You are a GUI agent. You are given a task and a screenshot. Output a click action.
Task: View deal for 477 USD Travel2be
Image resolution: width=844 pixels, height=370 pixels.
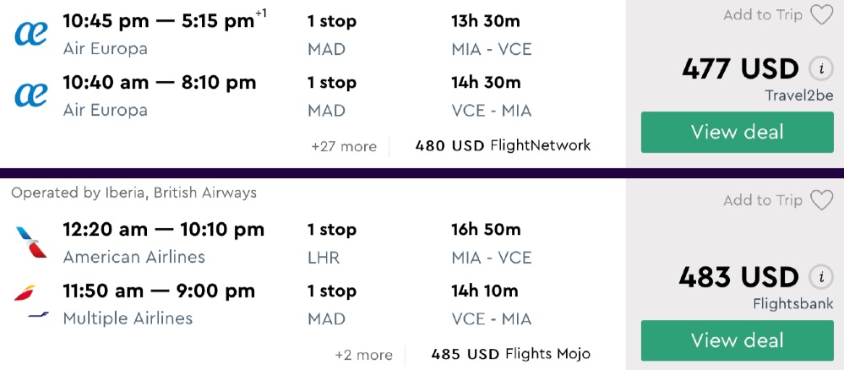click(x=737, y=132)
